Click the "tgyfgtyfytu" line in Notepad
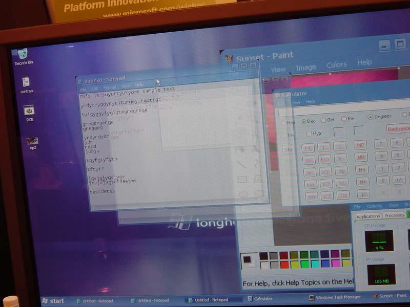Screen dimensions: 410x307 click(x=101, y=160)
